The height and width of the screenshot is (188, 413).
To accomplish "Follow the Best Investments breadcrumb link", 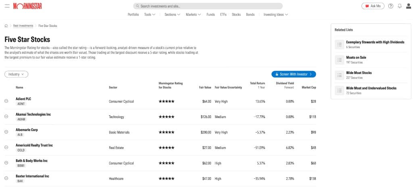I will coord(23,26).
